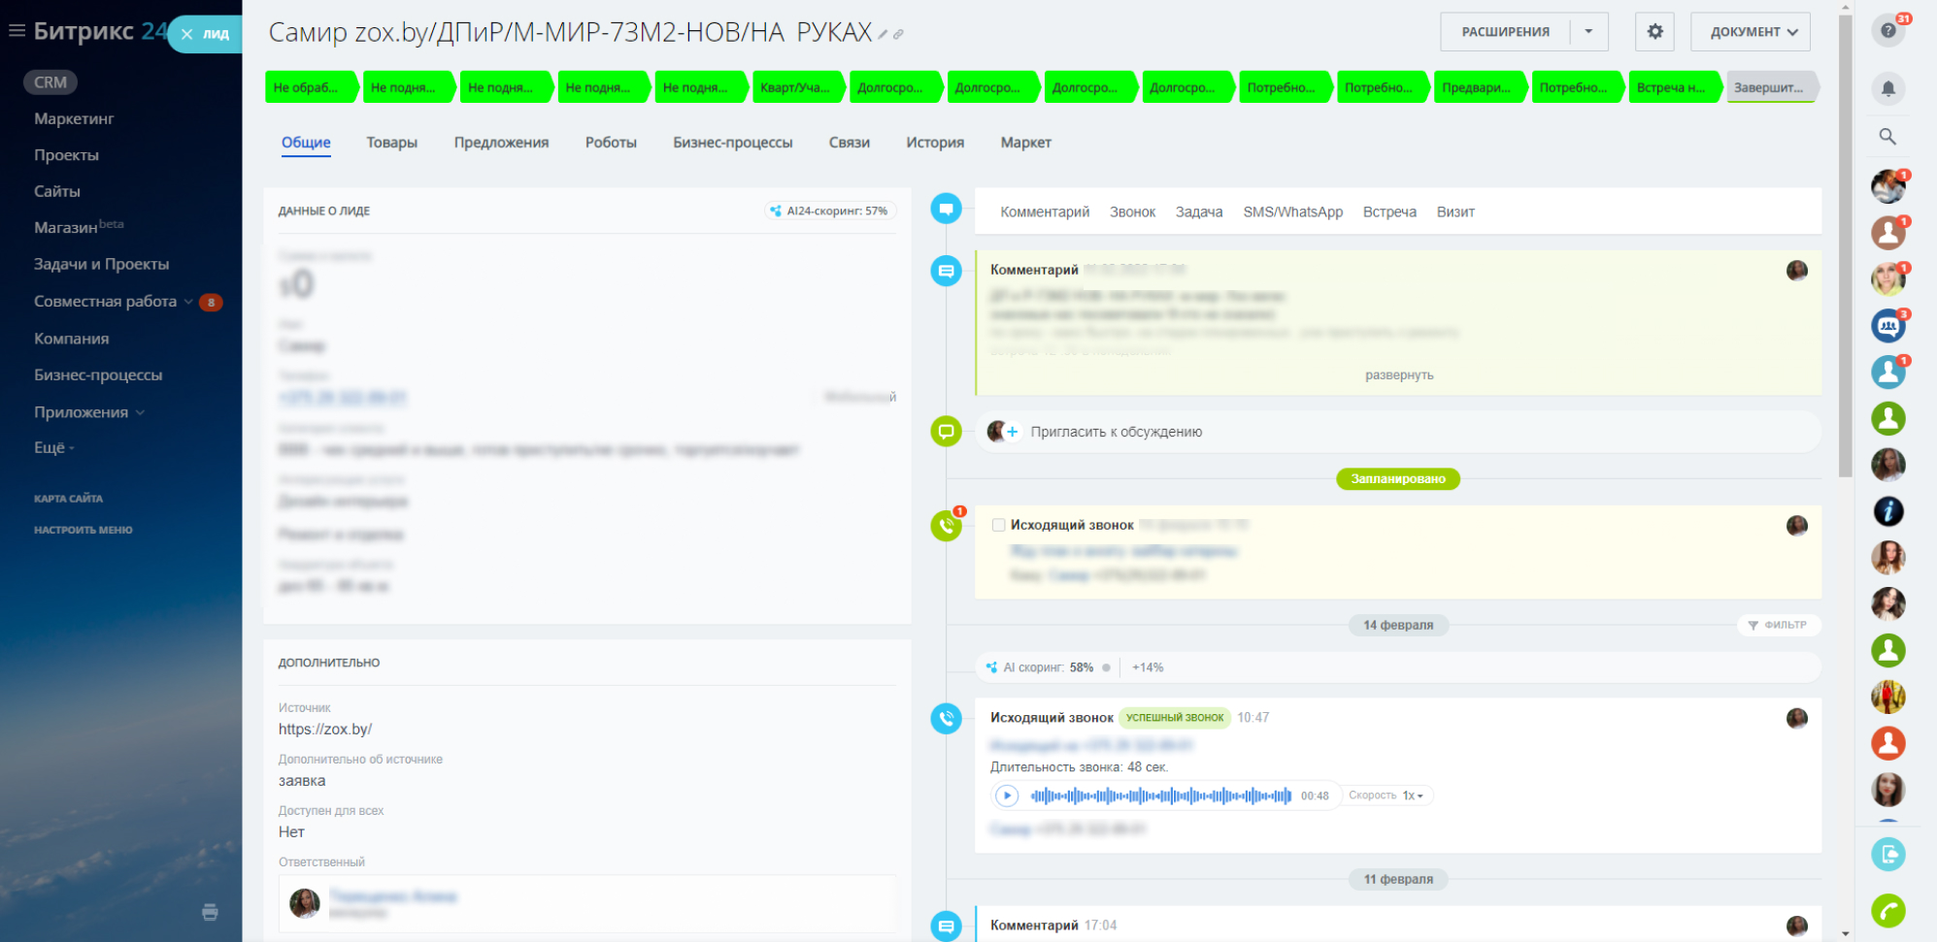Toggle the hamburger menu icon
This screenshot has height=942, width=1937.
17,31
